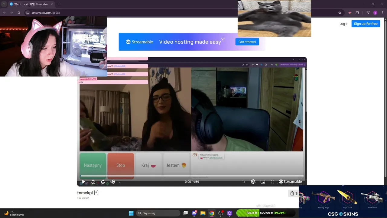This screenshot has height=218, width=387.
Task: Click the red extension icon
Action: pos(350,13)
